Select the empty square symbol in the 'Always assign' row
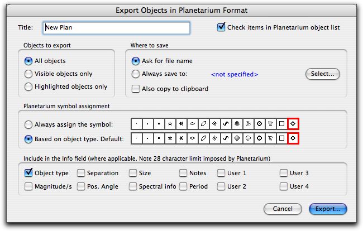This screenshot has height=231, width=363. click(x=283, y=124)
